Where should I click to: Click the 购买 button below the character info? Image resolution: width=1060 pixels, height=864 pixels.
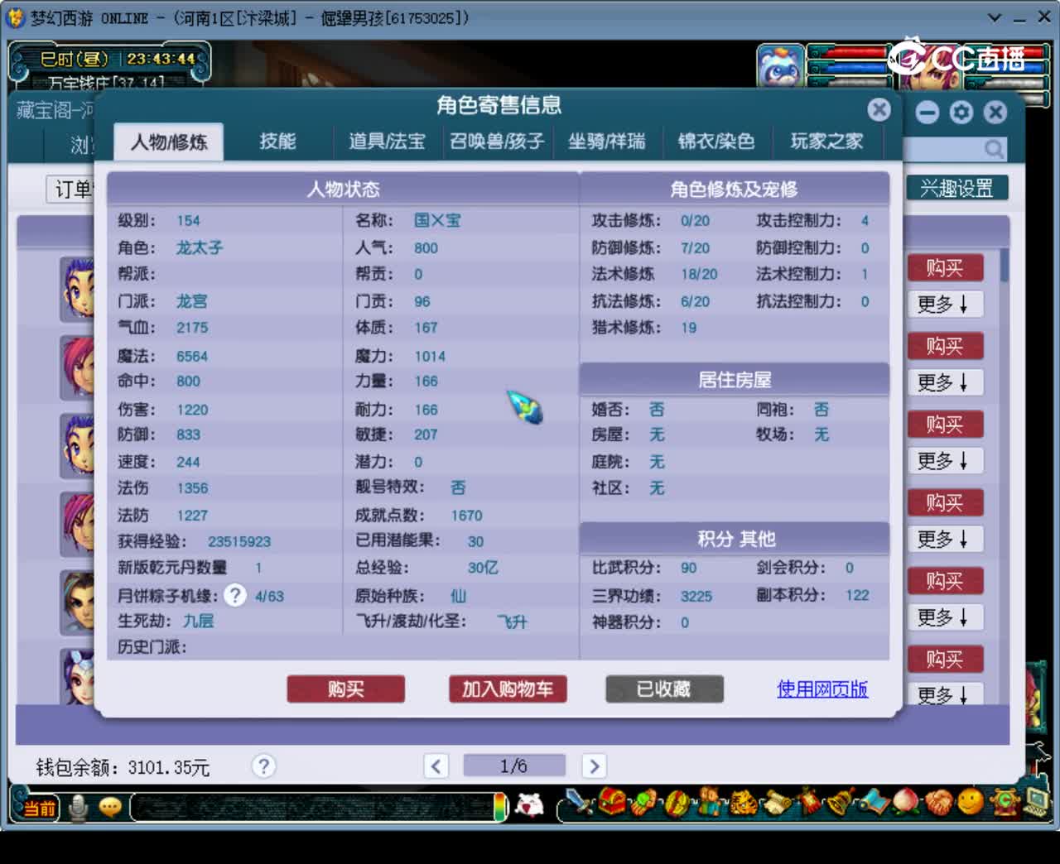(346, 689)
